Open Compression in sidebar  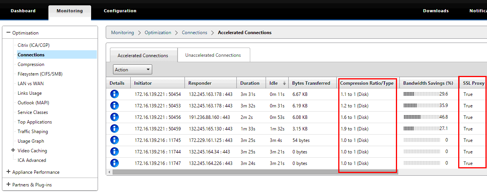(31, 64)
